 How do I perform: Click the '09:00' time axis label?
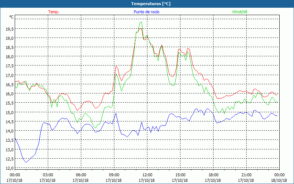pos(114,175)
